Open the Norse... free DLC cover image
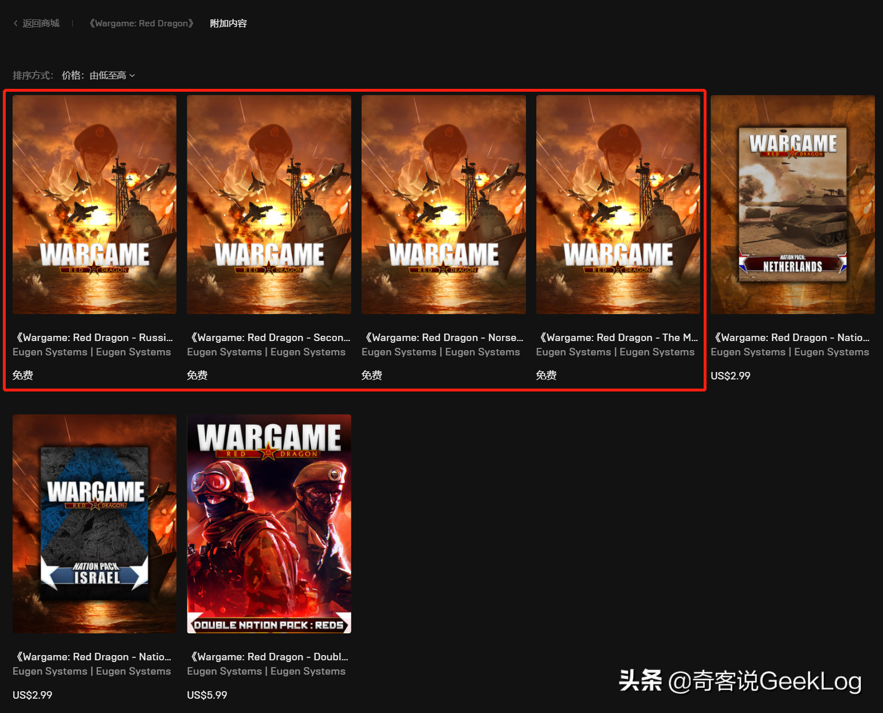The width and height of the screenshot is (883, 713). click(444, 205)
